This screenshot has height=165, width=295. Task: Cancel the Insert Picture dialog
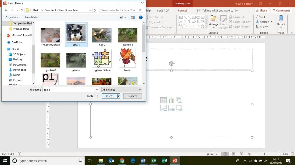(x=132, y=96)
